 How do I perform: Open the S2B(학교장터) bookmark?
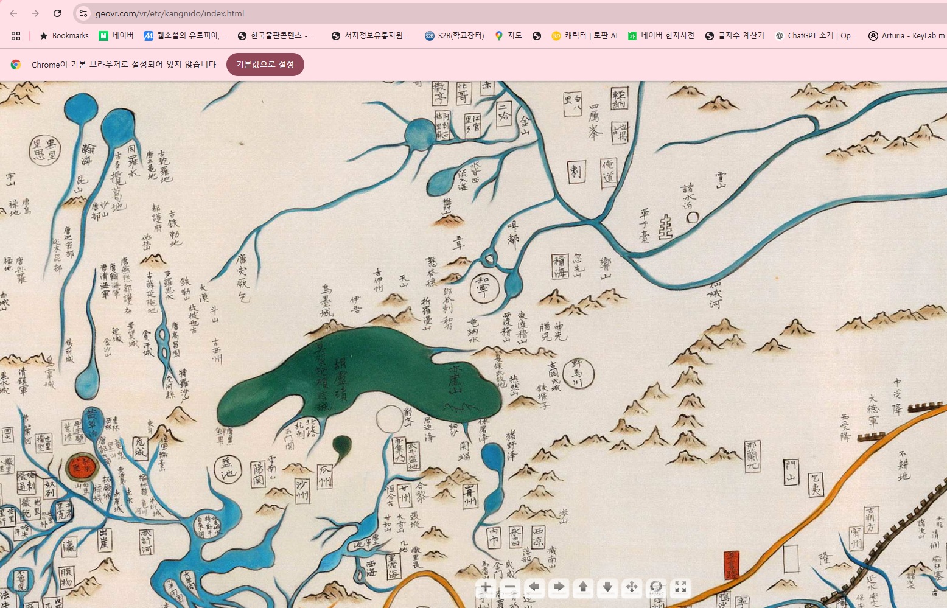click(455, 36)
